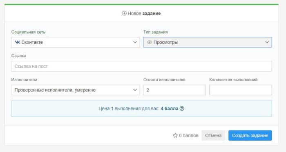The width and height of the screenshot is (286, 152).
Task: Expand the Тип задания dropdown arrow
Action: coord(267,42)
